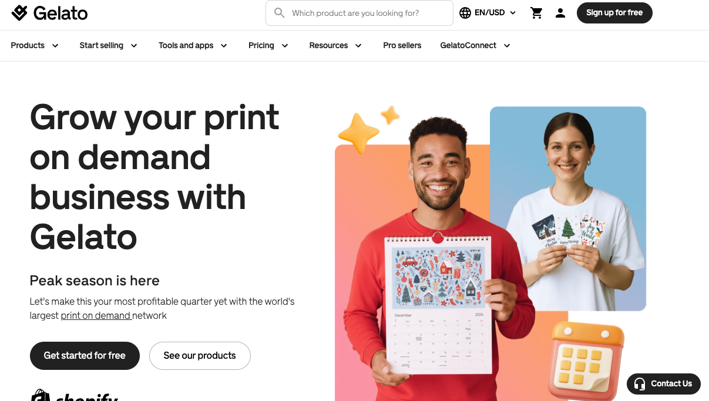Click the Gelato logo

pos(49,12)
